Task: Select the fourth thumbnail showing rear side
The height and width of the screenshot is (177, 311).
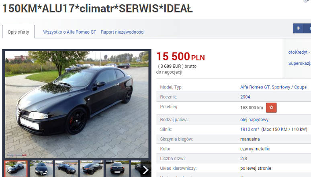Action: 92,169
